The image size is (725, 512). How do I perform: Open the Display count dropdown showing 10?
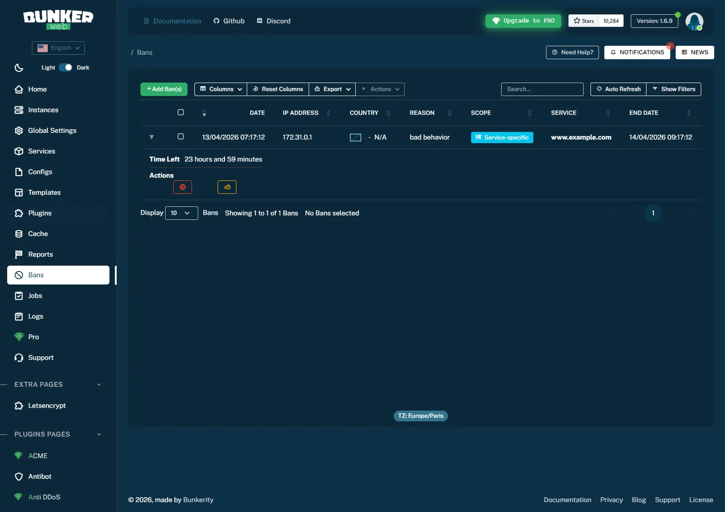tap(181, 213)
